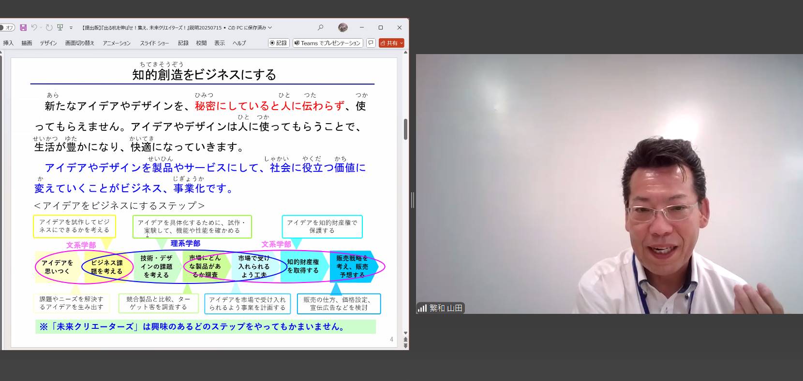Select the slide title 知的創造をビジネスにする
Viewport: 803px width, 381px height.
point(204,74)
